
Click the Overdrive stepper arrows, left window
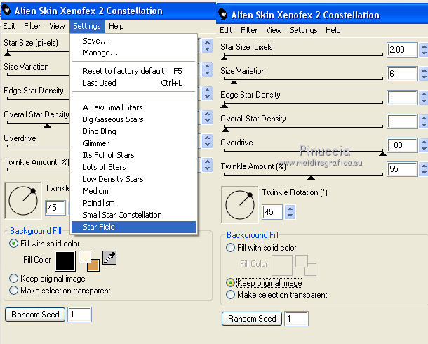[208, 141]
